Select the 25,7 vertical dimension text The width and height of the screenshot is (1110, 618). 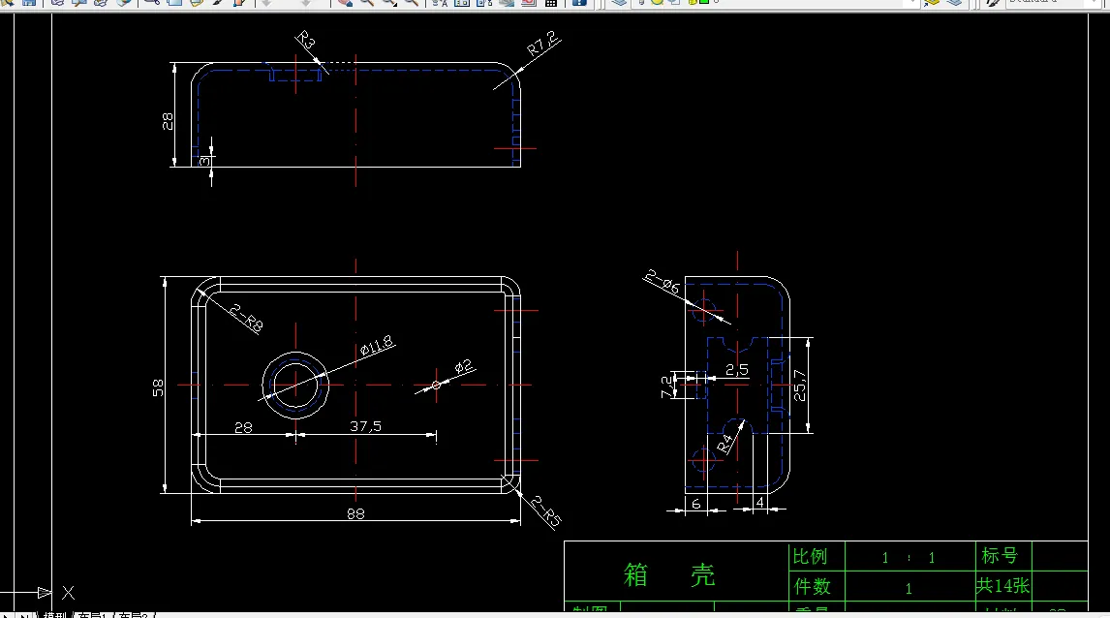[x=800, y=386]
